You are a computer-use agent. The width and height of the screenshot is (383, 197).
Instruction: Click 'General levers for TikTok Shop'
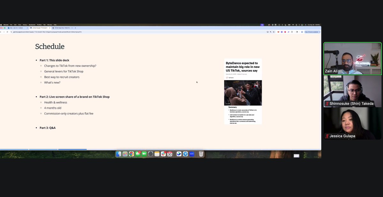pos(64,71)
